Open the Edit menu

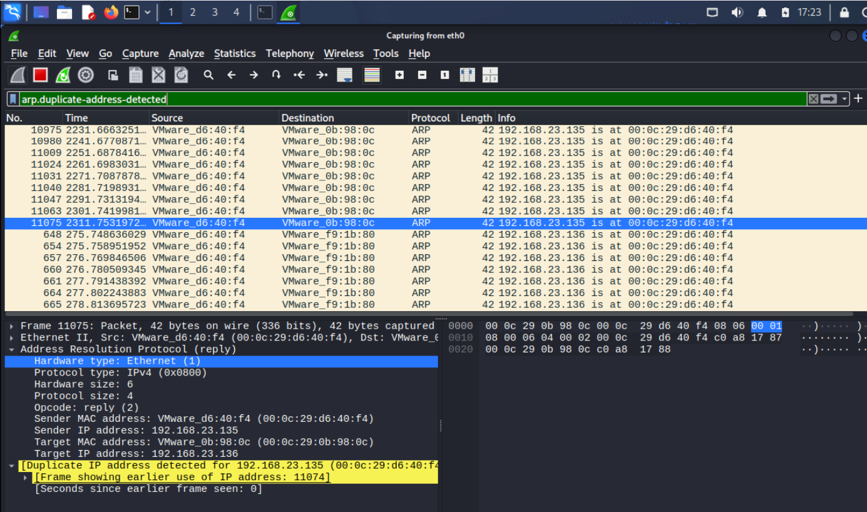[x=47, y=54]
